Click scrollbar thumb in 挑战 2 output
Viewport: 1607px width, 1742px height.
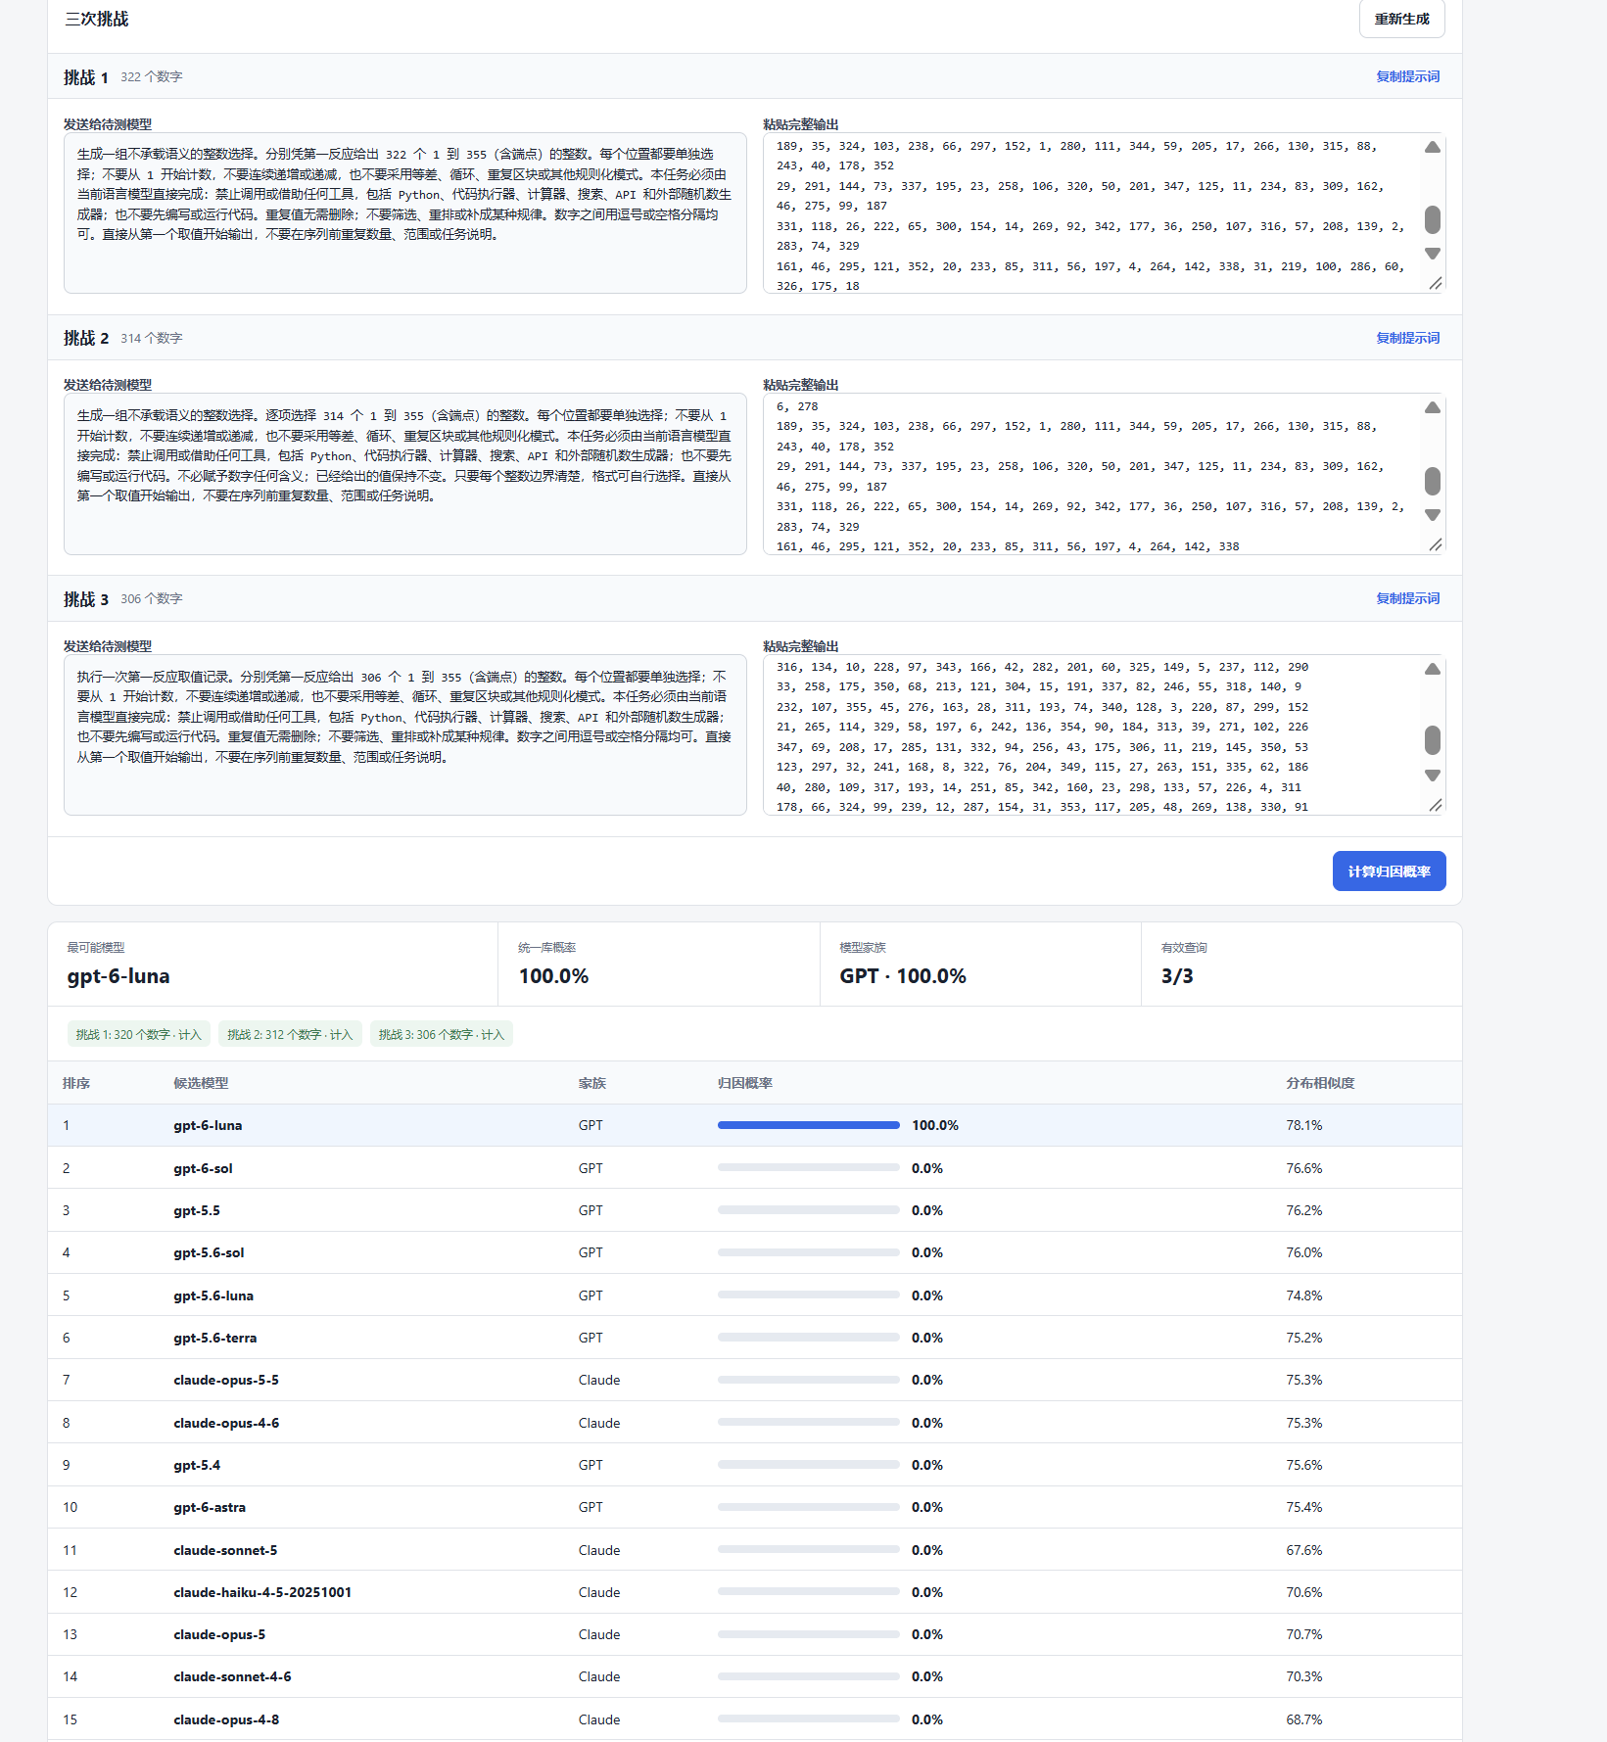click(x=1433, y=481)
